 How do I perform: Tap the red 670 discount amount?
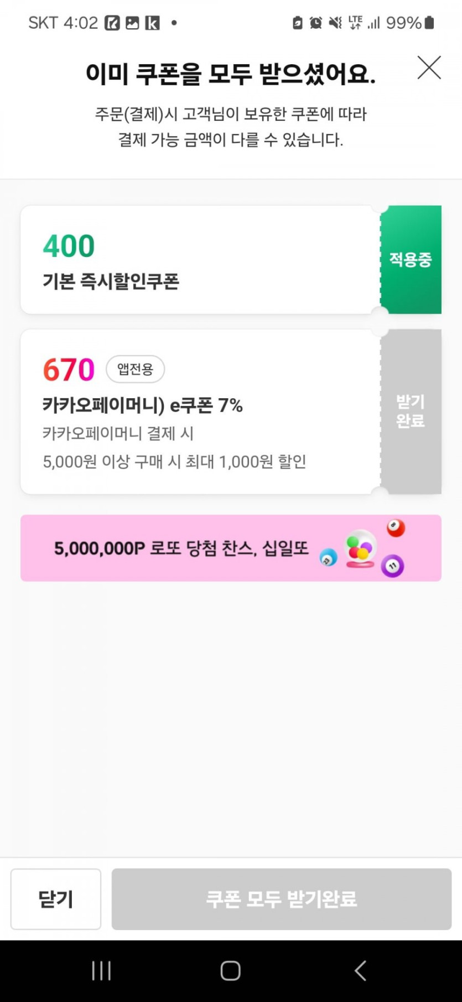click(69, 369)
